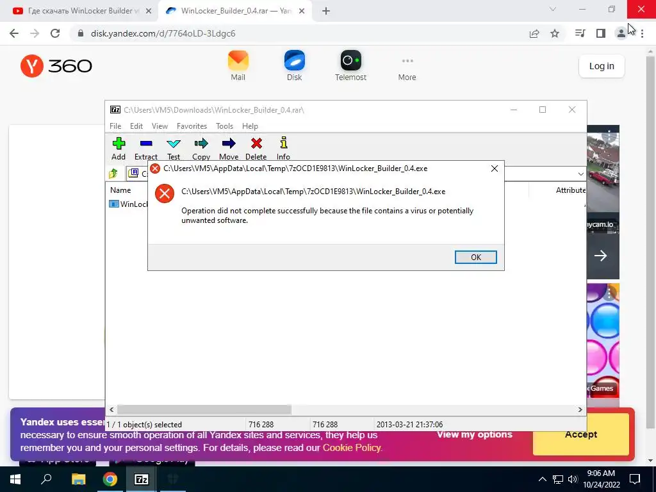Select the WinLocker file row in 7-Zip
The height and width of the screenshot is (492, 656).
coord(129,204)
